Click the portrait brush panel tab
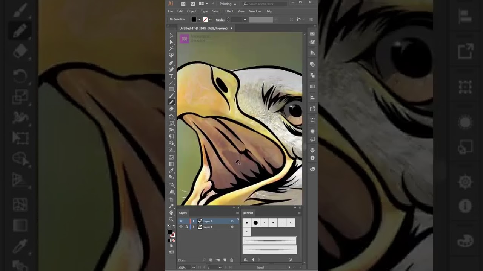483x271 pixels. pos(248,213)
